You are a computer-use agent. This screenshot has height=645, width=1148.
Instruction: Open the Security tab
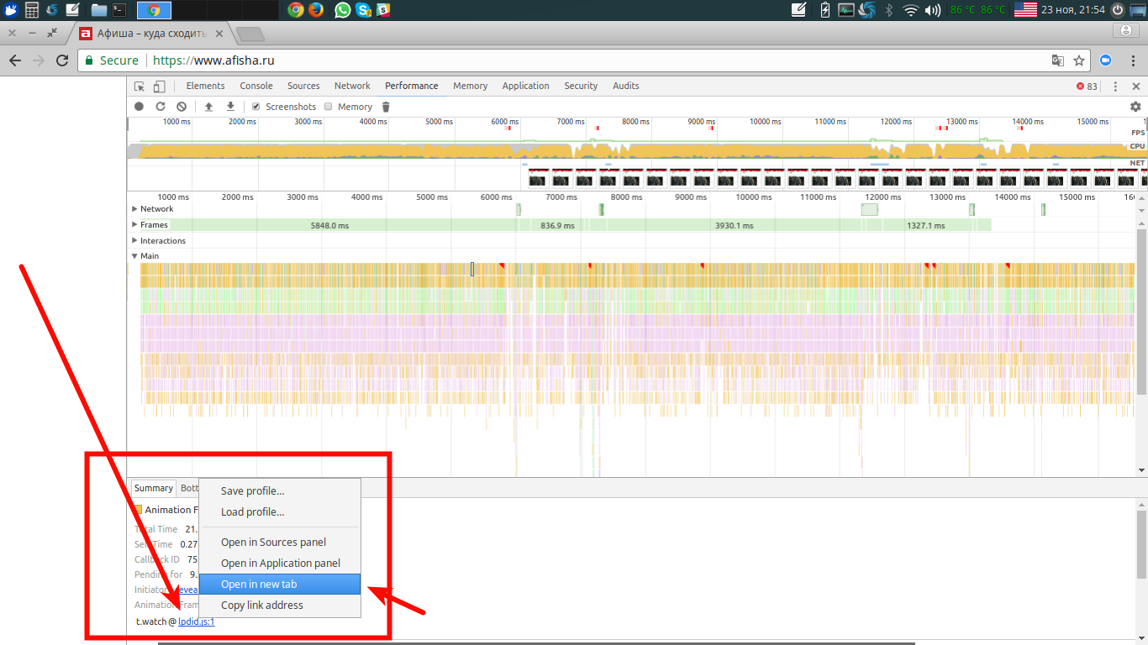click(x=581, y=86)
